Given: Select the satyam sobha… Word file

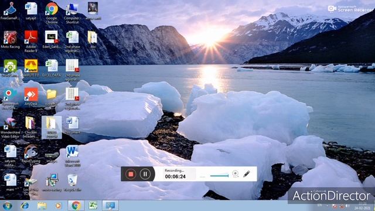Looking at the screenshot, I should [x=10, y=156].
